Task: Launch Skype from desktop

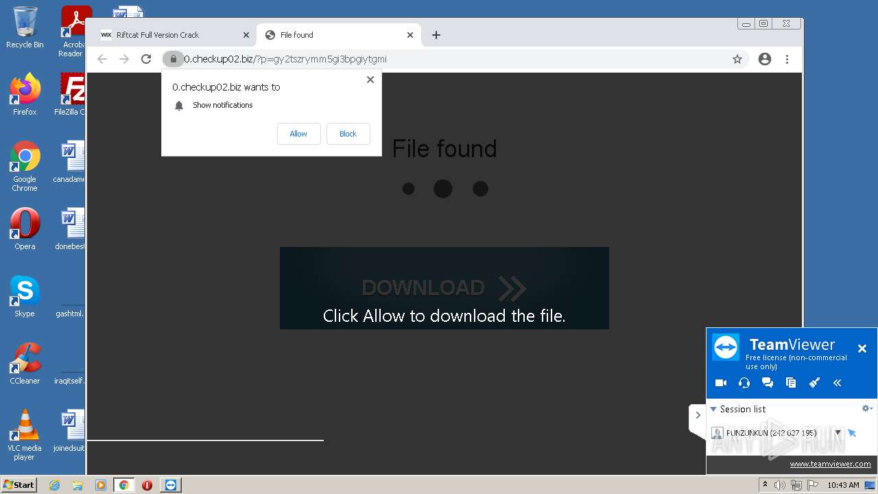Action: tap(25, 296)
